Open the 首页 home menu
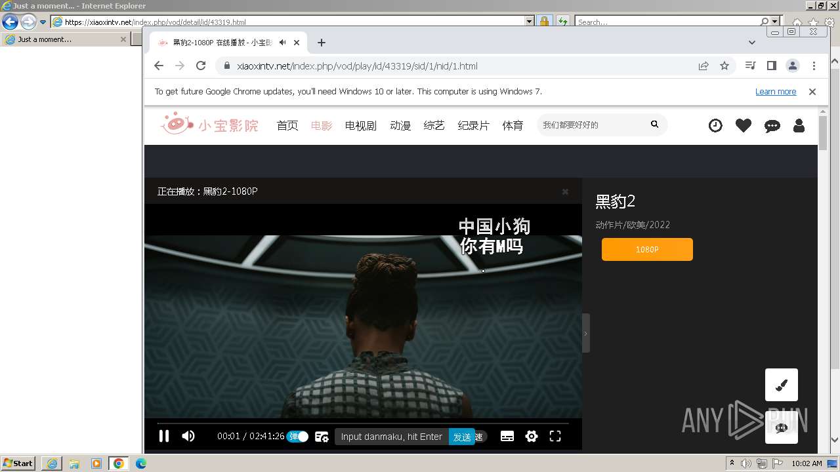The image size is (840, 472). tap(287, 125)
